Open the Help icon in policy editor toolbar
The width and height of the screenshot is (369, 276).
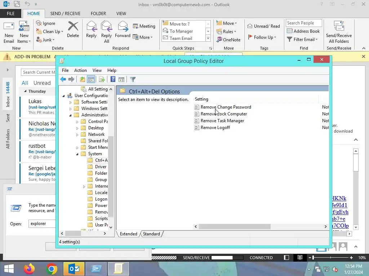click(x=113, y=79)
